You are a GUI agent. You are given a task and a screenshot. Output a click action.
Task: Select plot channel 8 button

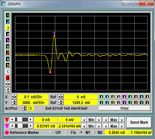[x=8, y=59]
